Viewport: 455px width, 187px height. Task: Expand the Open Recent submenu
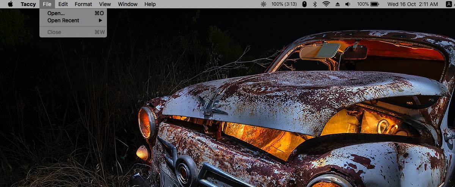pos(73,20)
